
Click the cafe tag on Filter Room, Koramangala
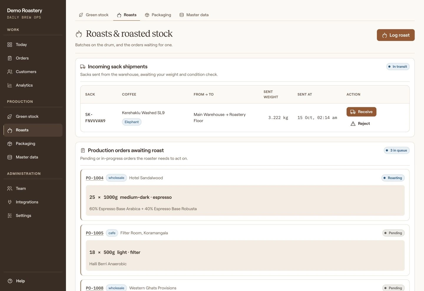point(112,233)
